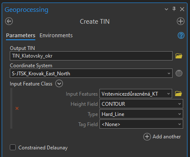Screen dimensions: 190x157
Task: Click the Output TIN text field
Action: tap(91, 56)
